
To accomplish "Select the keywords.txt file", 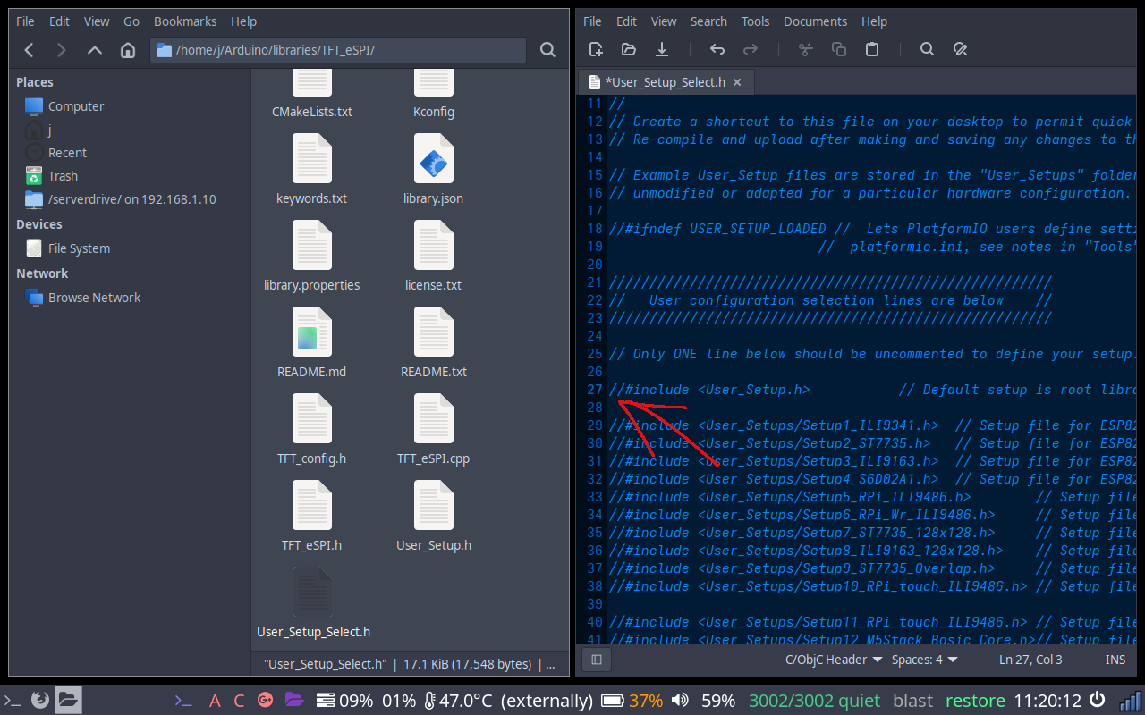I will click(312, 169).
